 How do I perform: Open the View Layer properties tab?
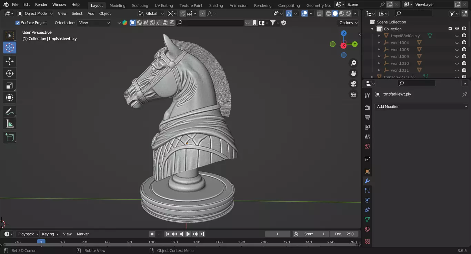367,127
